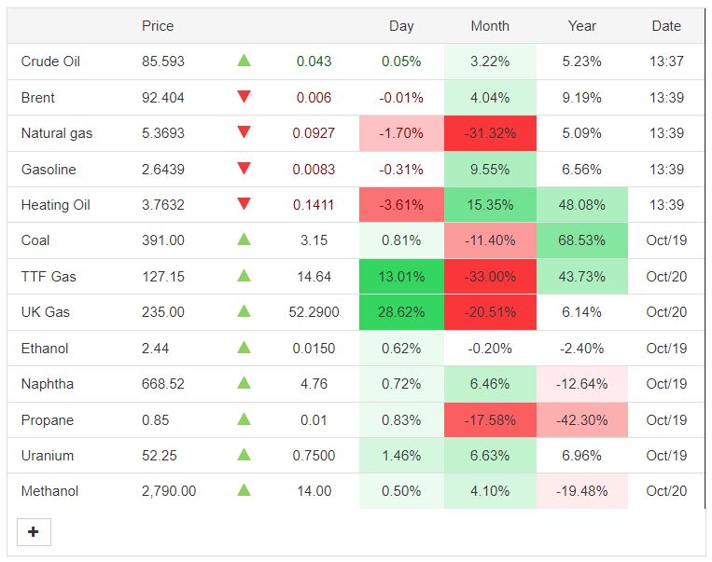This screenshot has height=562, width=712.
Task: Click the green 28.62% UK Gas day cell
Action: click(x=401, y=312)
